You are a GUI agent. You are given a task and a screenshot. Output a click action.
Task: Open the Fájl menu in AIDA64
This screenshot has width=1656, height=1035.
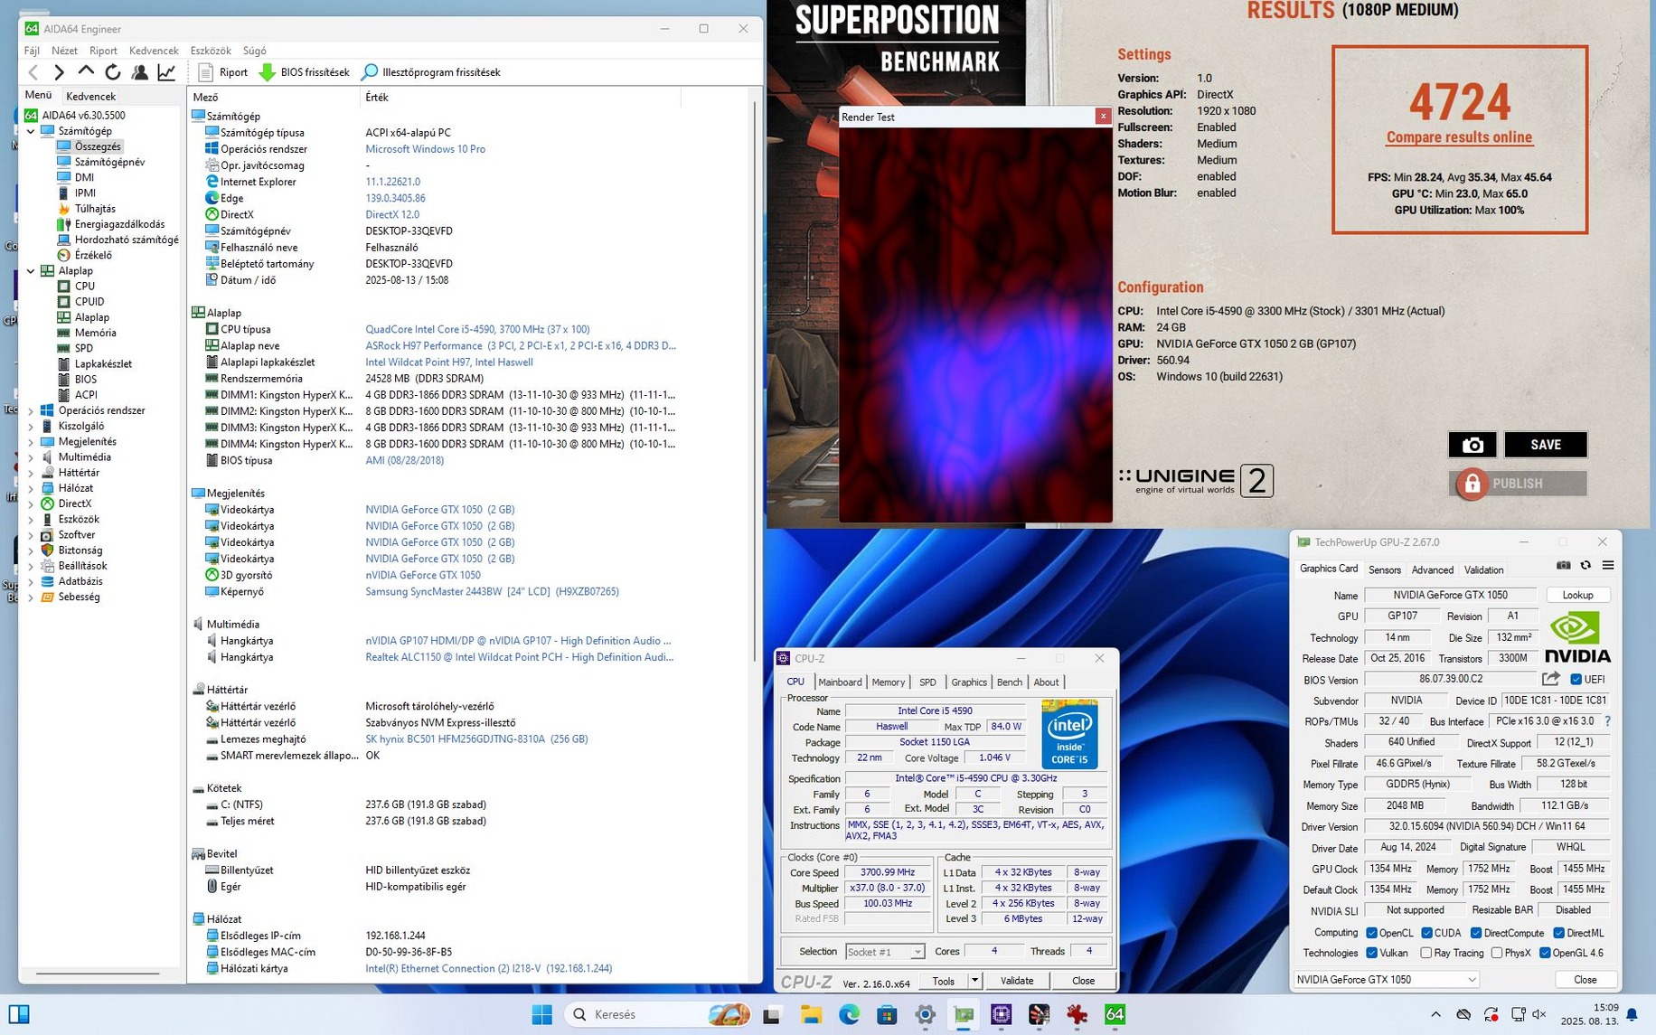pos(32,51)
